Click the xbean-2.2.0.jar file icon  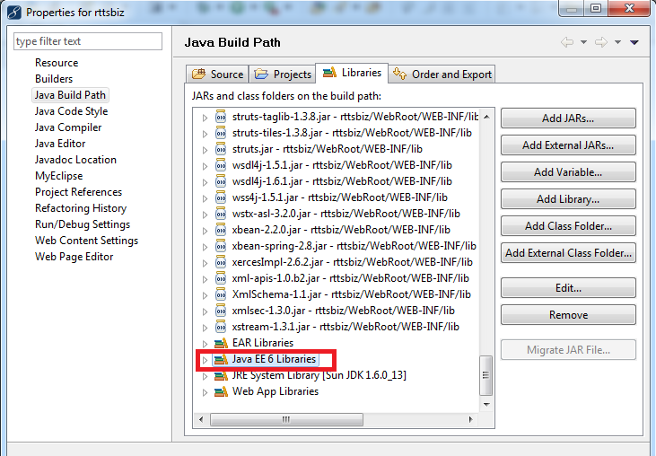point(221,230)
